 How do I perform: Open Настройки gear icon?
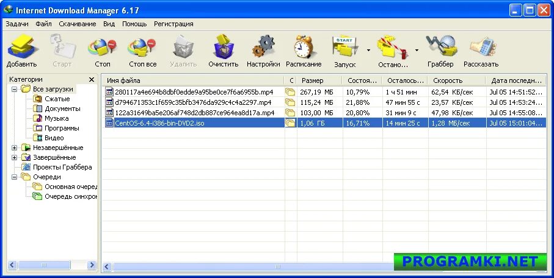(263, 46)
